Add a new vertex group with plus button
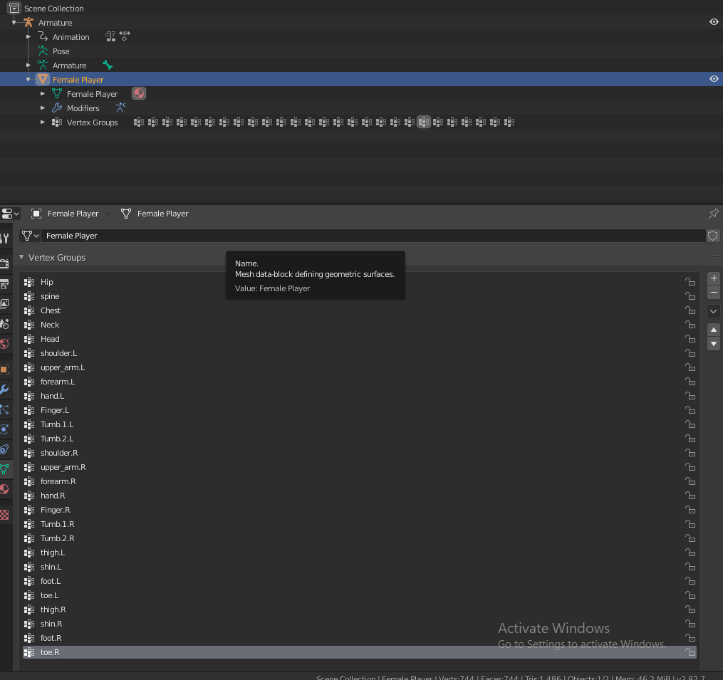Viewport: 723px width, 680px height. tap(713, 278)
